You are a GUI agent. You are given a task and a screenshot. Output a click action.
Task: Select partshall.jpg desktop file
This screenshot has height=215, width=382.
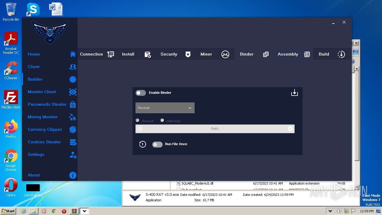point(33,190)
